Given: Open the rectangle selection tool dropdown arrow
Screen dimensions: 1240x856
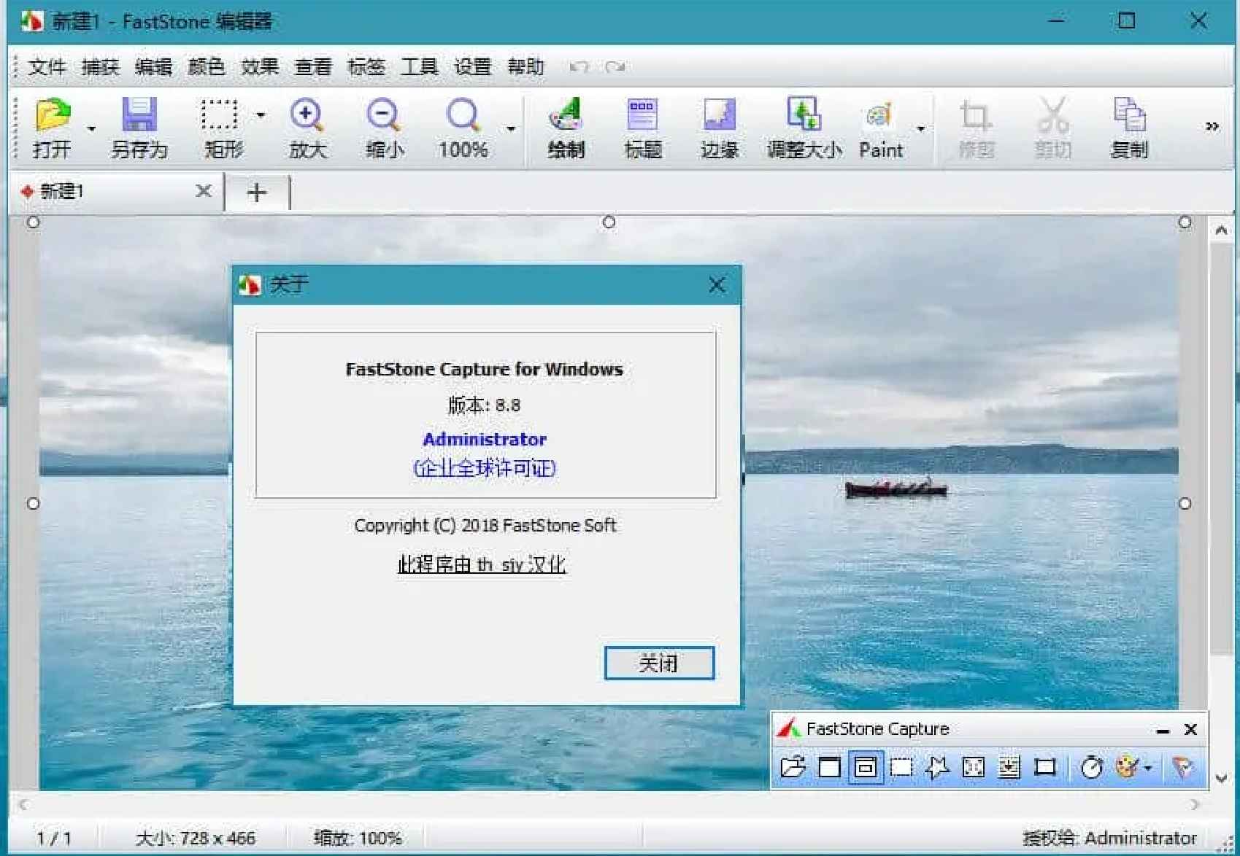Looking at the screenshot, I should [x=260, y=115].
